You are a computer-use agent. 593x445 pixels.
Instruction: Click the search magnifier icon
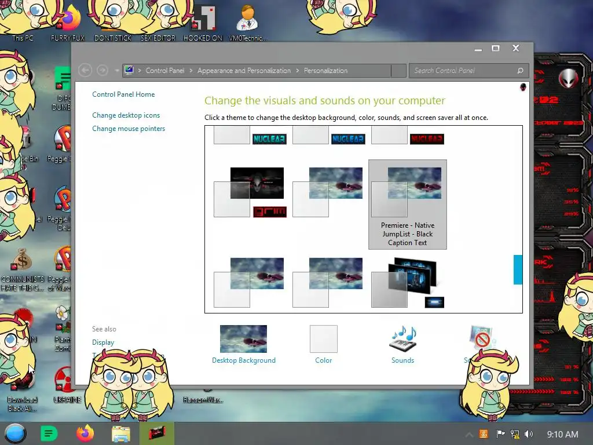click(521, 71)
